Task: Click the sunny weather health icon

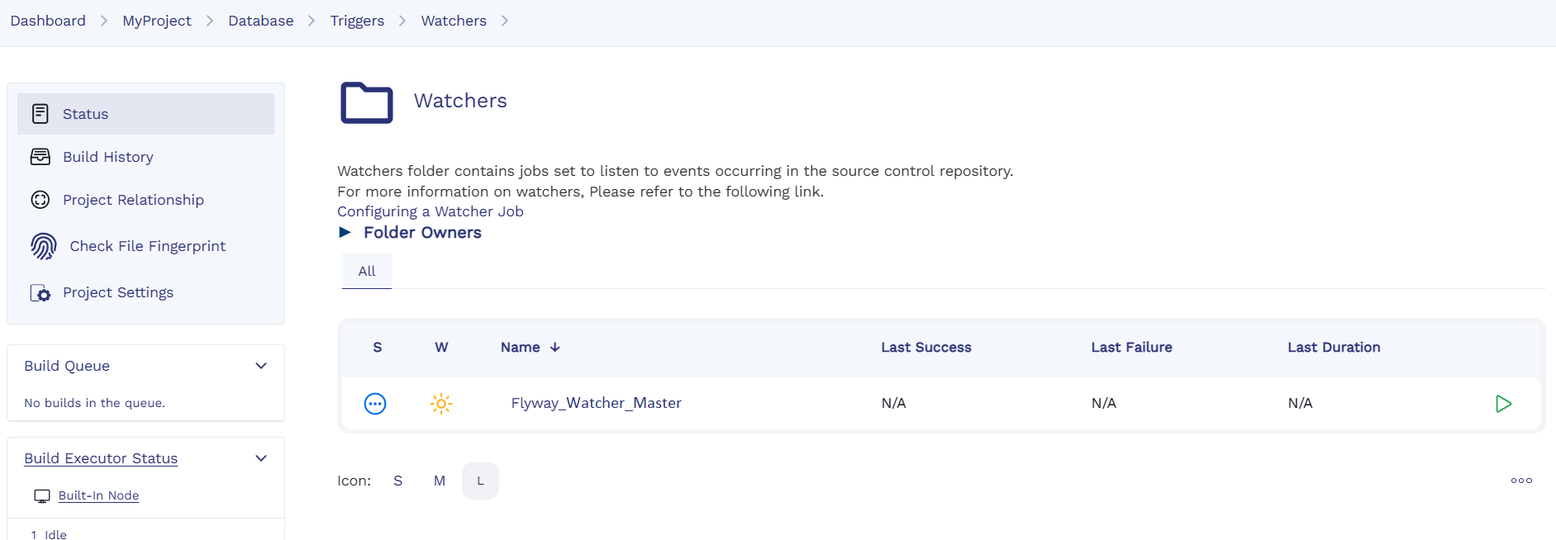Action: click(x=441, y=404)
